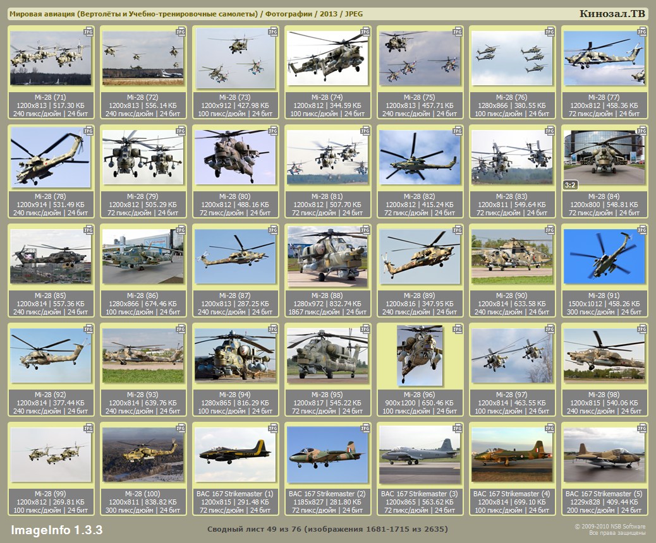Click the 'BAC 167 Strikemaster (2)' caption text
656x543 pixels.
[x=327, y=494]
